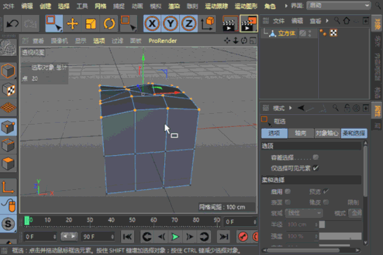Select the Scale tool icon
The width and height of the screenshot is (383, 255).
(91, 24)
